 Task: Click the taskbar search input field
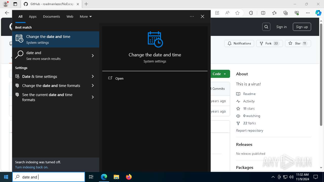[x=49, y=177]
